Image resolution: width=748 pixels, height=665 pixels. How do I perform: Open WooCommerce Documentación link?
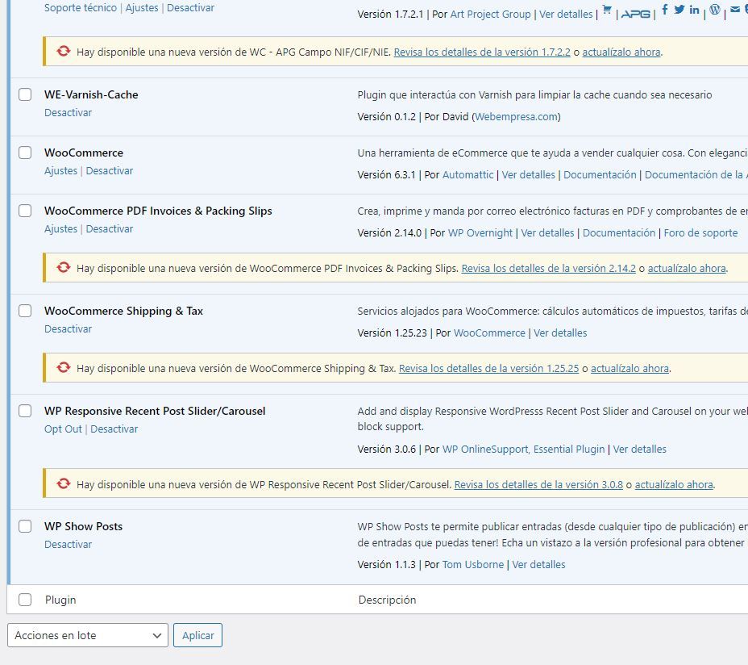click(x=600, y=175)
